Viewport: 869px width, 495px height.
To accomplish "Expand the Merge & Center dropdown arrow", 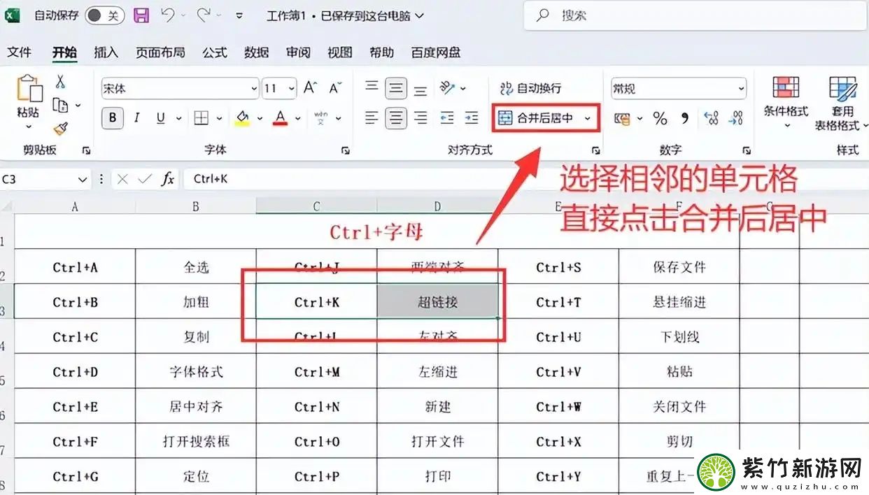I will [588, 119].
